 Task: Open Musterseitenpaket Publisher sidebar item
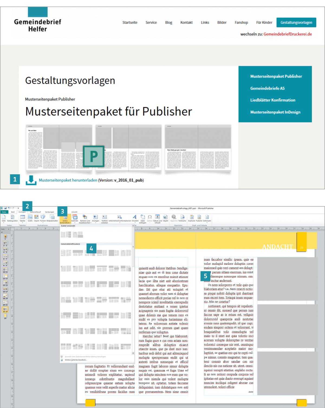point(276,76)
